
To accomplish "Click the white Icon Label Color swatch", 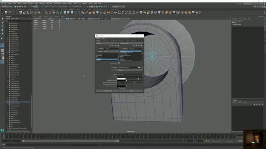I will pyautogui.click(x=121, y=79).
